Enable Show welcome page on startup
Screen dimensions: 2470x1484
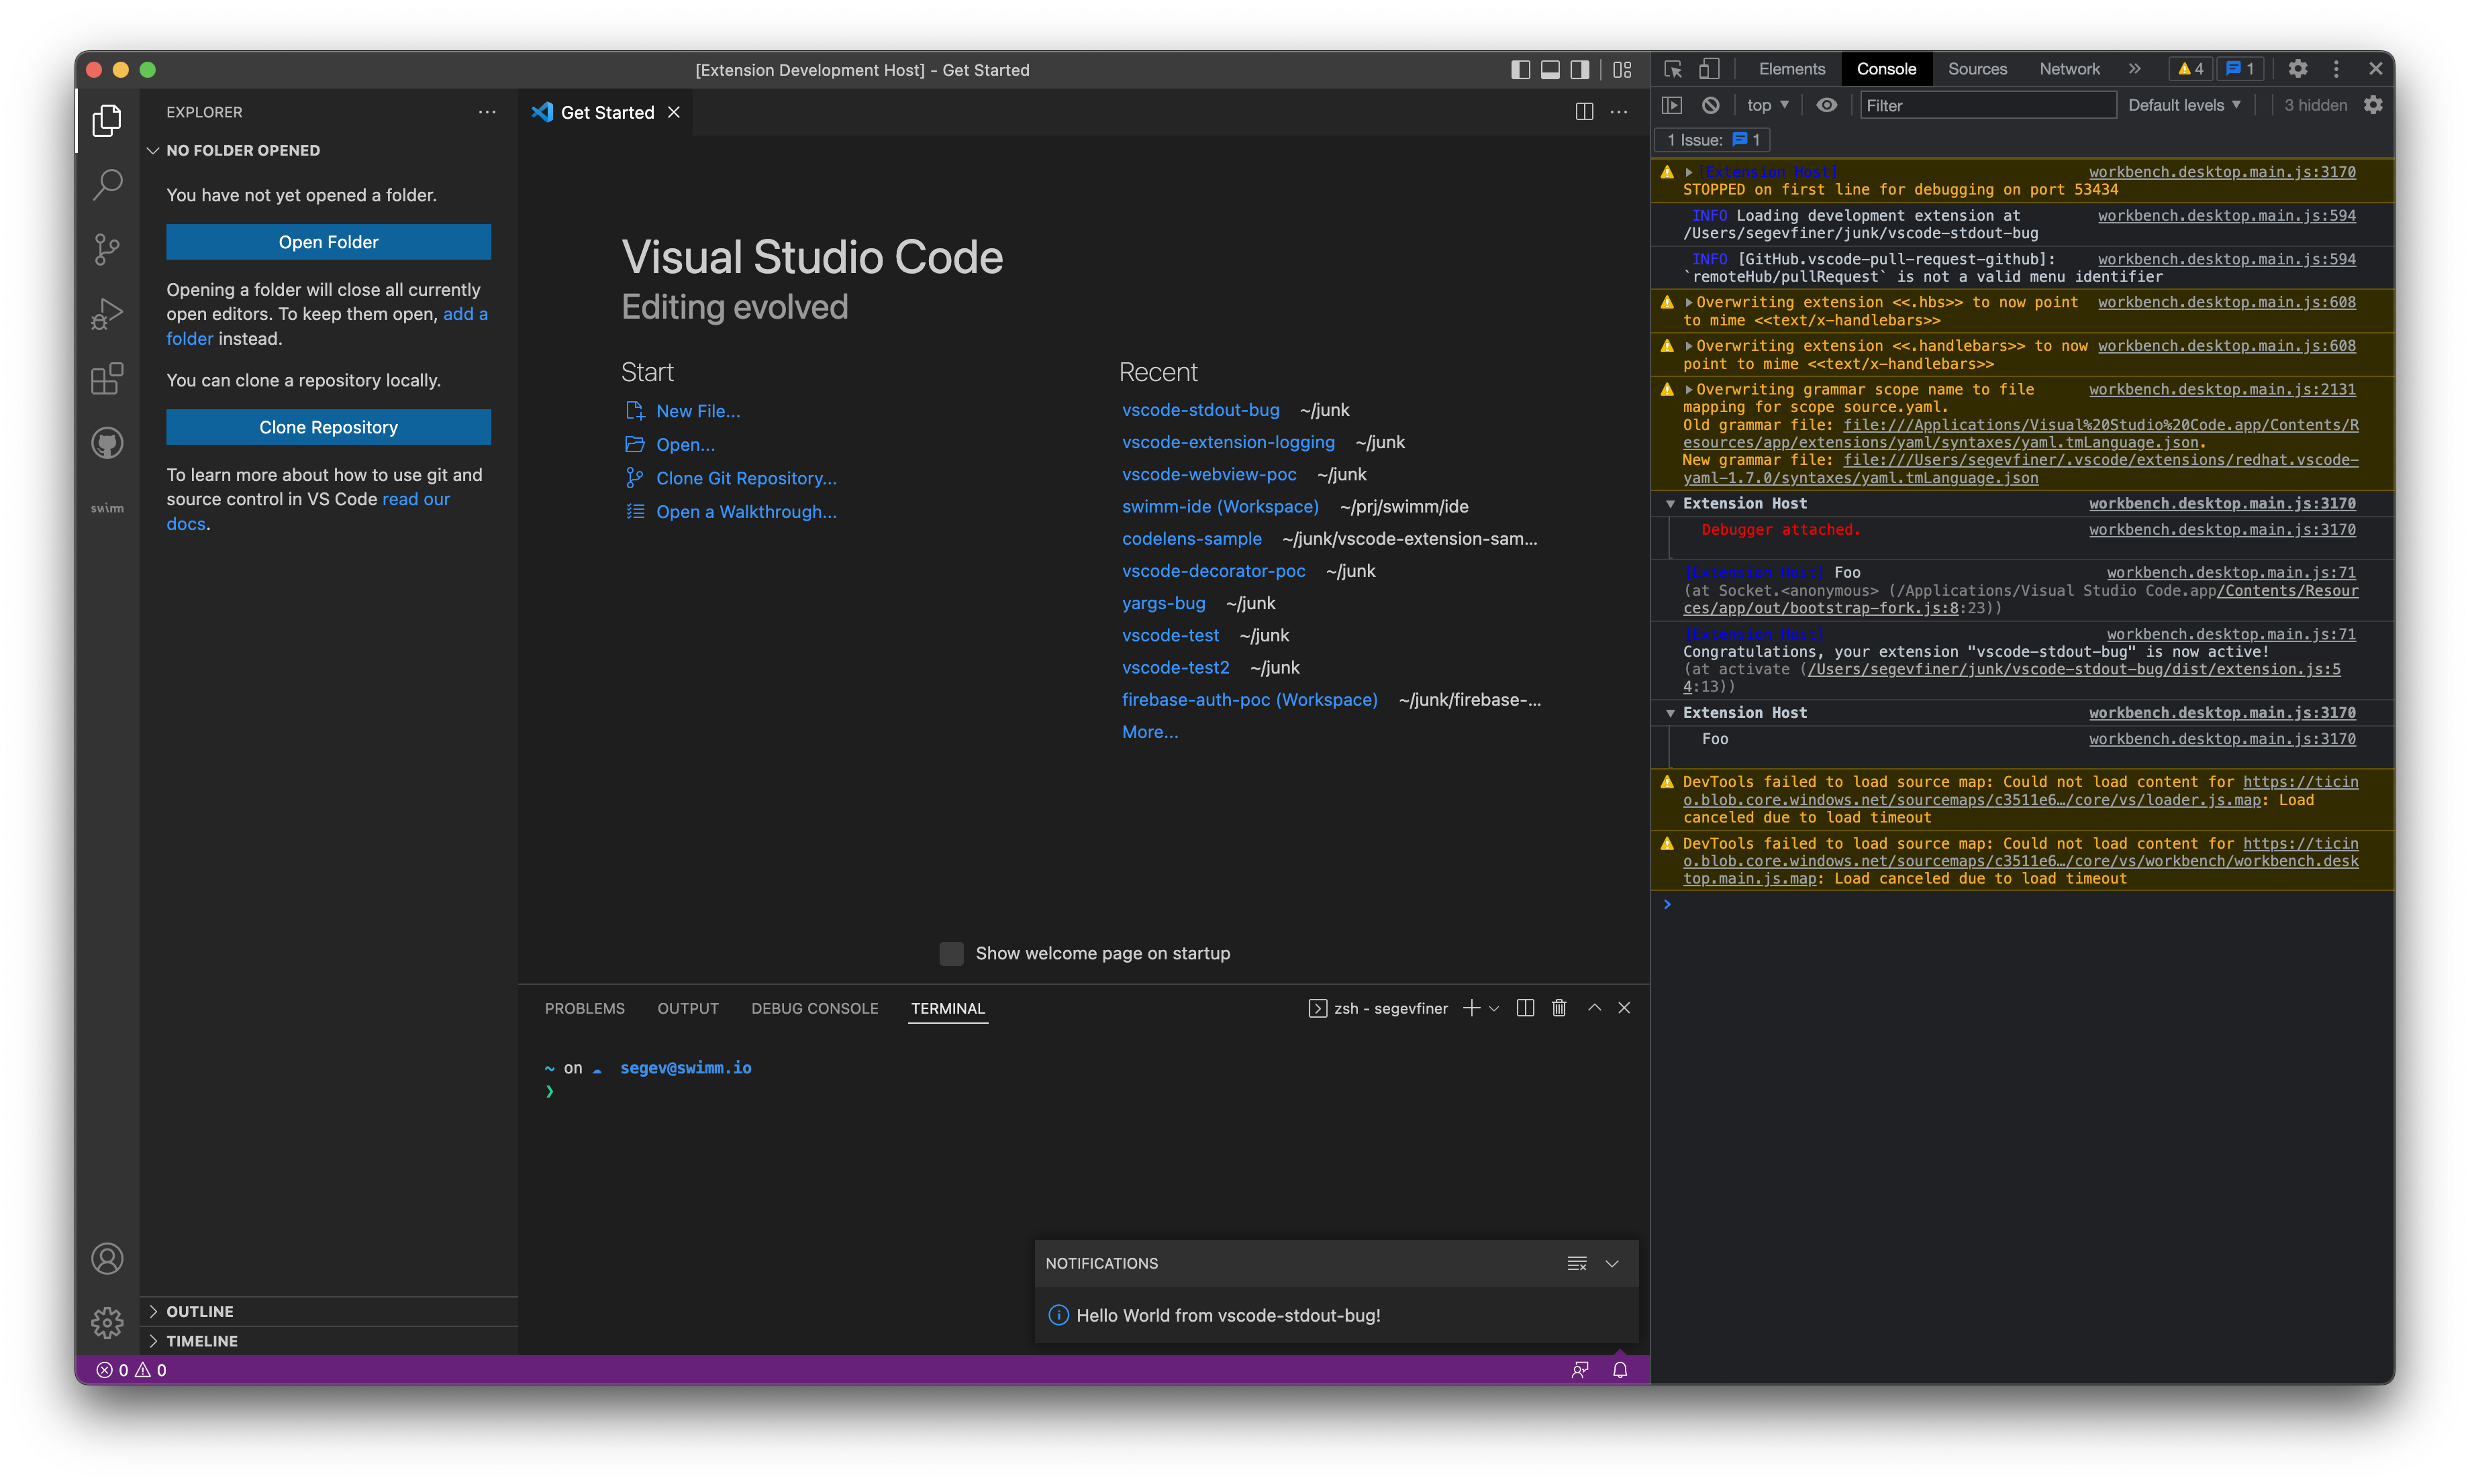[950, 953]
